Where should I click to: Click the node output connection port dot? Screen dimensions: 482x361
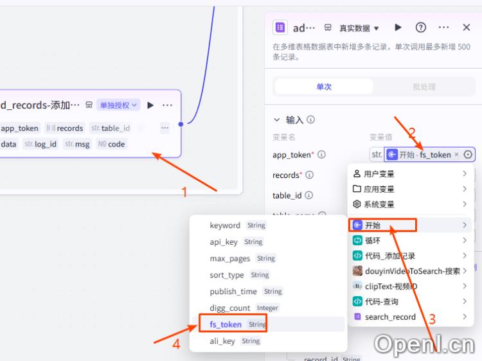[x=181, y=124]
